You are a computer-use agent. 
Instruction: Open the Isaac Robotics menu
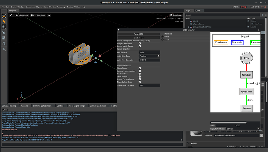(x=50, y=7)
